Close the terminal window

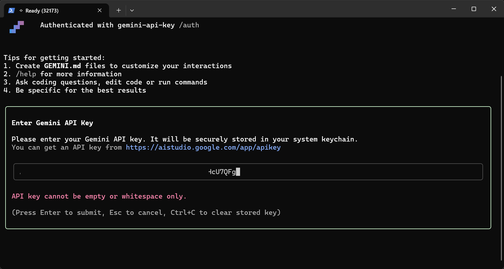pos(494,9)
